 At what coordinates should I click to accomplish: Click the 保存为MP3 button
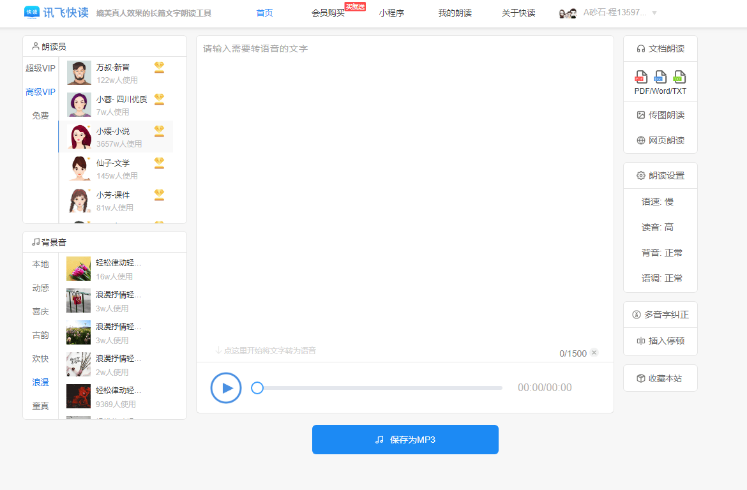point(405,440)
